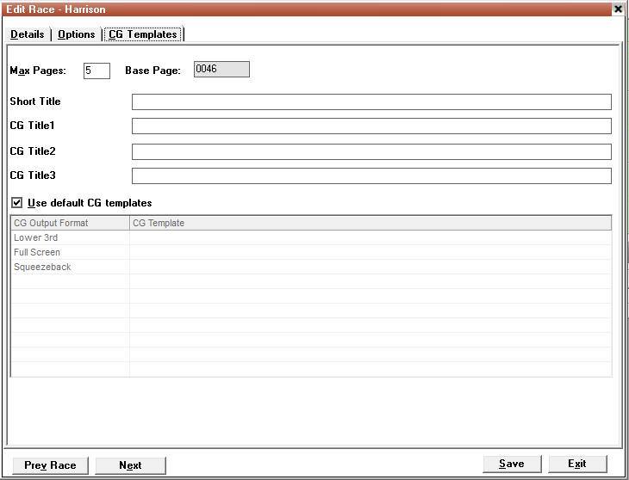Focus the Short Title text box

(x=371, y=102)
